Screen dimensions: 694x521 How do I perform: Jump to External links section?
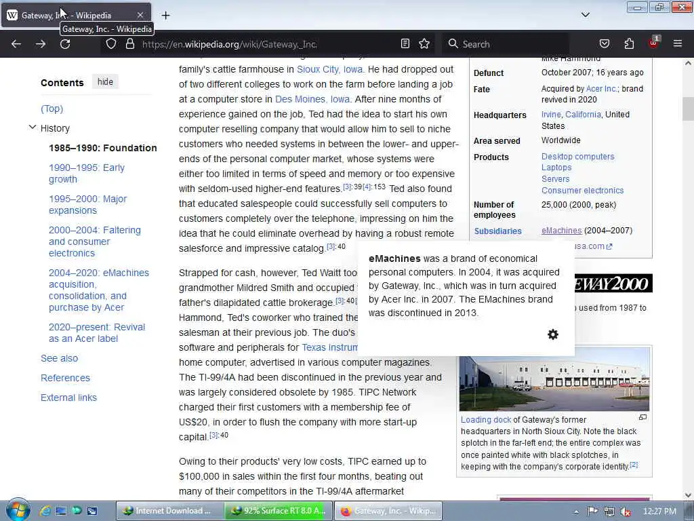pyautogui.click(x=68, y=398)
